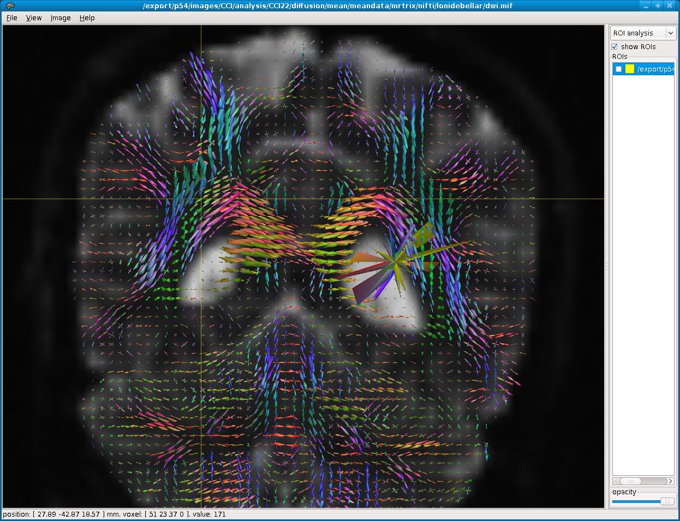Select the /export/p54 entry in ROIs list

(655, 69)
